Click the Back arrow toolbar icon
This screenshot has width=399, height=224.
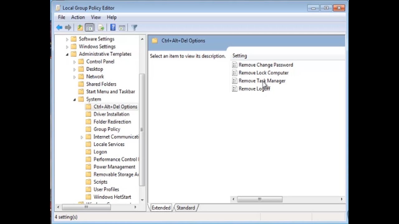(59, 28)
